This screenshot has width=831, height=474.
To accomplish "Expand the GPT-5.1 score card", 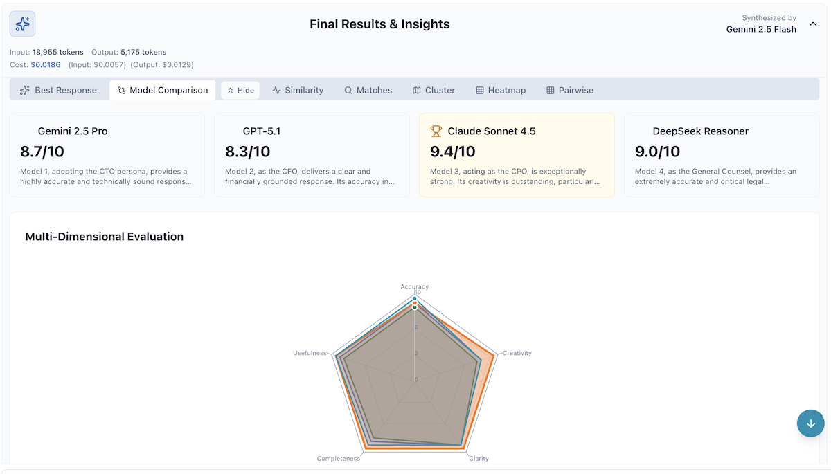I will 312,155.
